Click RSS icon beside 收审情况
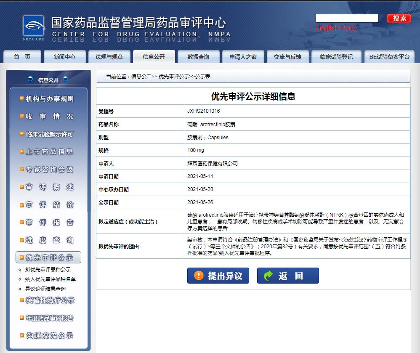The image size is (420, 353). 22,116
